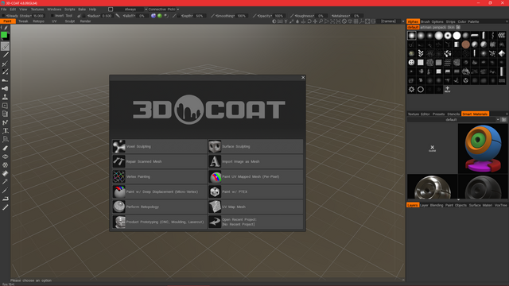Toggle the Radius pen-pressure icon
The width and height of the screenshot is (509, 286).
click(80, 16)
